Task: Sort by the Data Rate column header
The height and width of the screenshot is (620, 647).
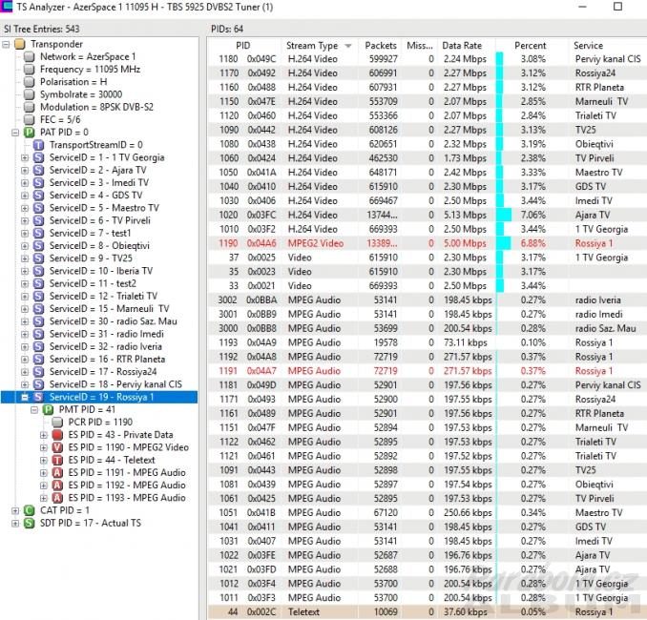Action: [466, 46]
